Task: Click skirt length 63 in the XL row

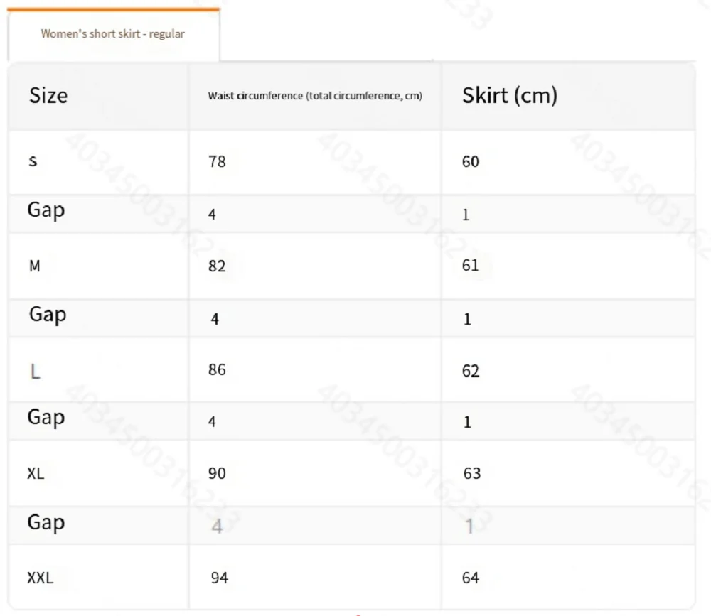Action: [x=471, y=473]
